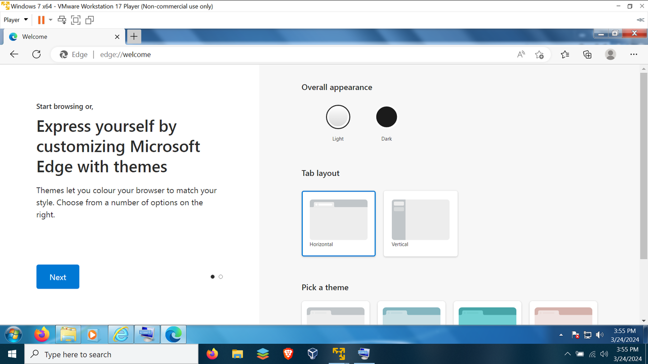648x364 pixels.
Task: Go to second page indicator dot
Action: 221,277
